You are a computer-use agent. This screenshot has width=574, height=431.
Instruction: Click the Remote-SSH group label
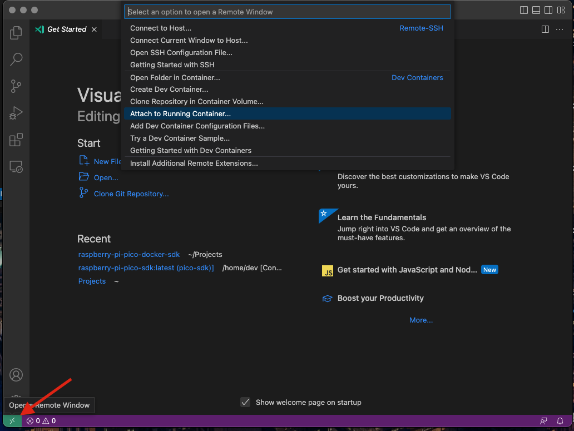tap(421, 28)
